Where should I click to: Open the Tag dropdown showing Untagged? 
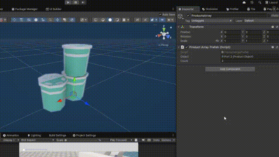point(211,20)
